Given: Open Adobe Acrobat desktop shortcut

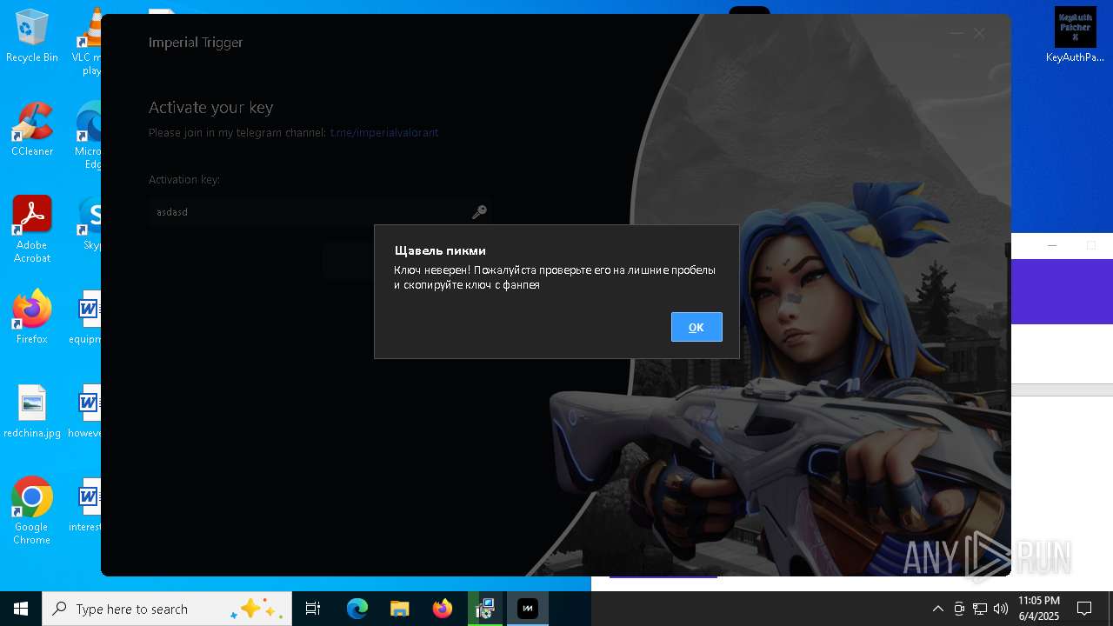Looking at the screenshot, I should click(x=32, y=230).
